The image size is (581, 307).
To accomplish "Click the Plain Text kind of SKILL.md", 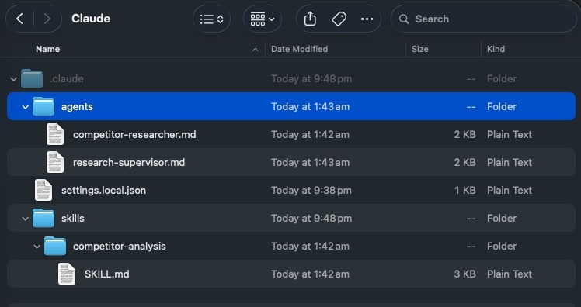I will click(x=510, y=274).
